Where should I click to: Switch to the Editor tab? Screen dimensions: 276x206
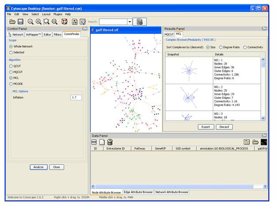pyautogui.click(x=47, y=35)
